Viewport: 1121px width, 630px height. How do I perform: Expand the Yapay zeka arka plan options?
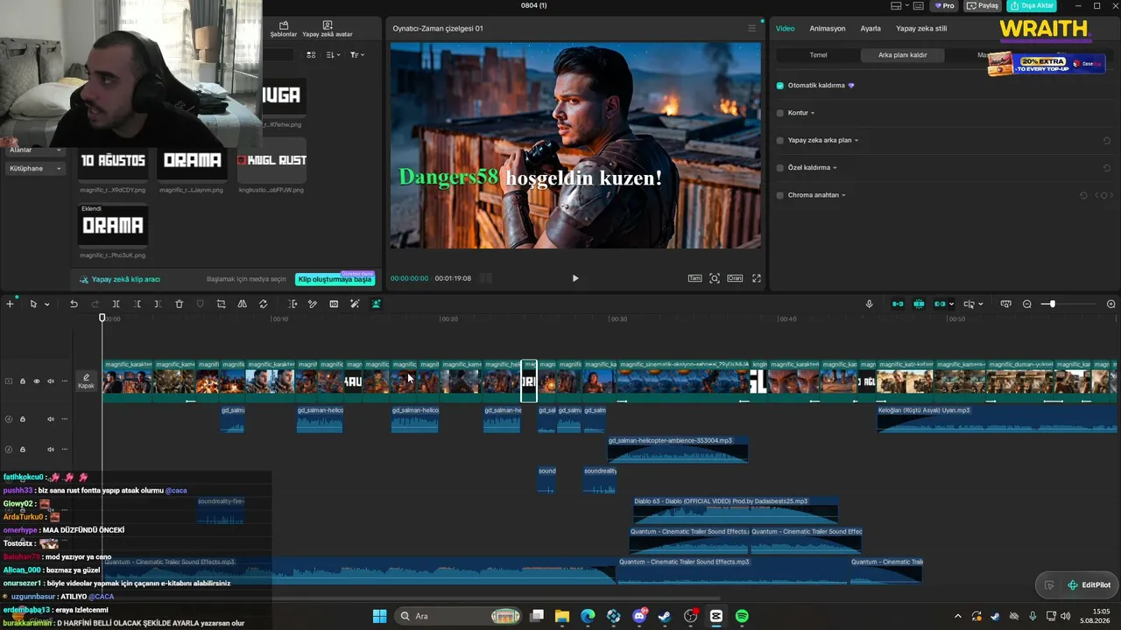[857, 140]
